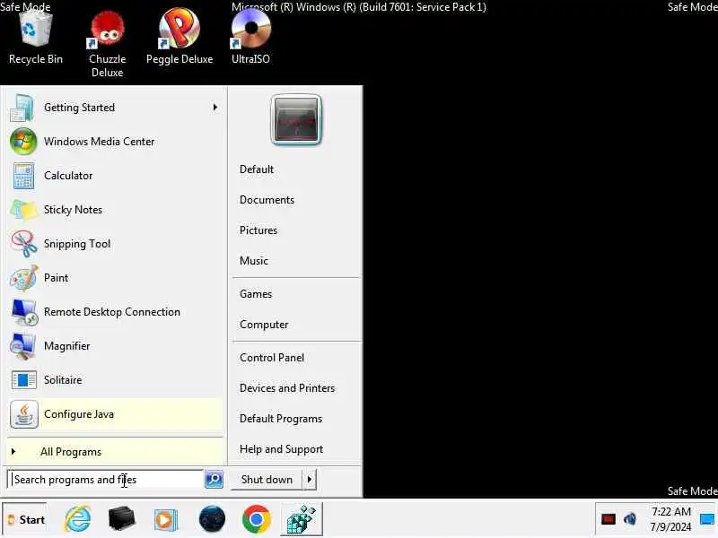Open Control Panel
The width and height of the screenshot is (718, 538).
pyautogui.click(x=272, y=357)
